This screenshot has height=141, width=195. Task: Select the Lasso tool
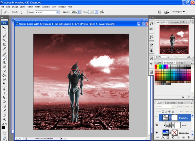pos(4,36)
